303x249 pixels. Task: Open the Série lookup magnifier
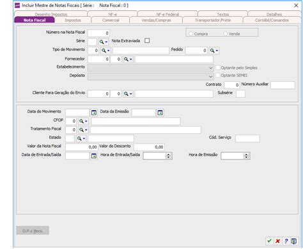104,42
